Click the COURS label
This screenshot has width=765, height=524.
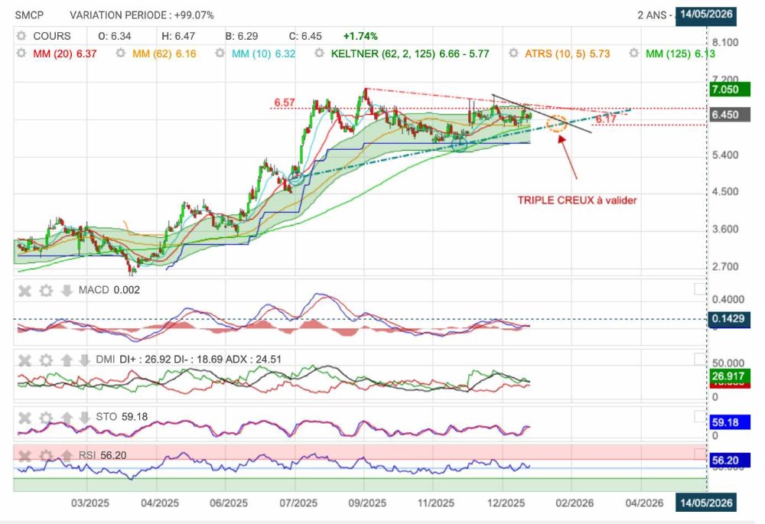tap(52, 36)
